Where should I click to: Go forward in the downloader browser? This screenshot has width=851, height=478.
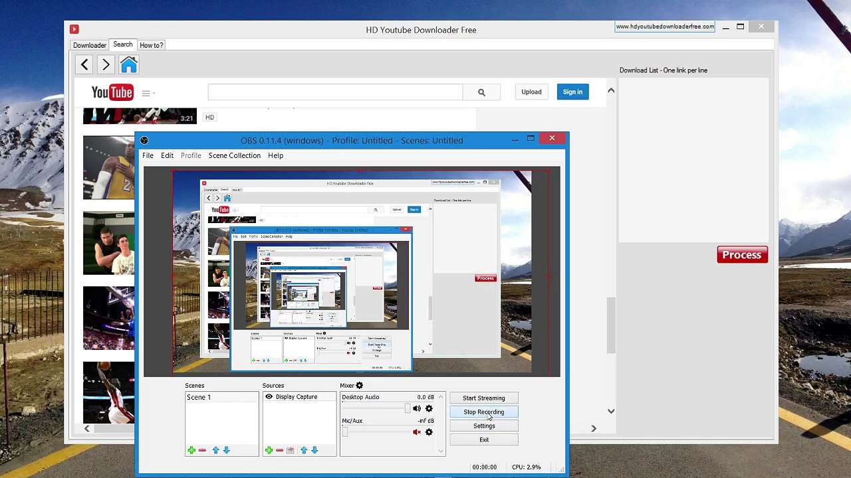(x=106, y=64)
